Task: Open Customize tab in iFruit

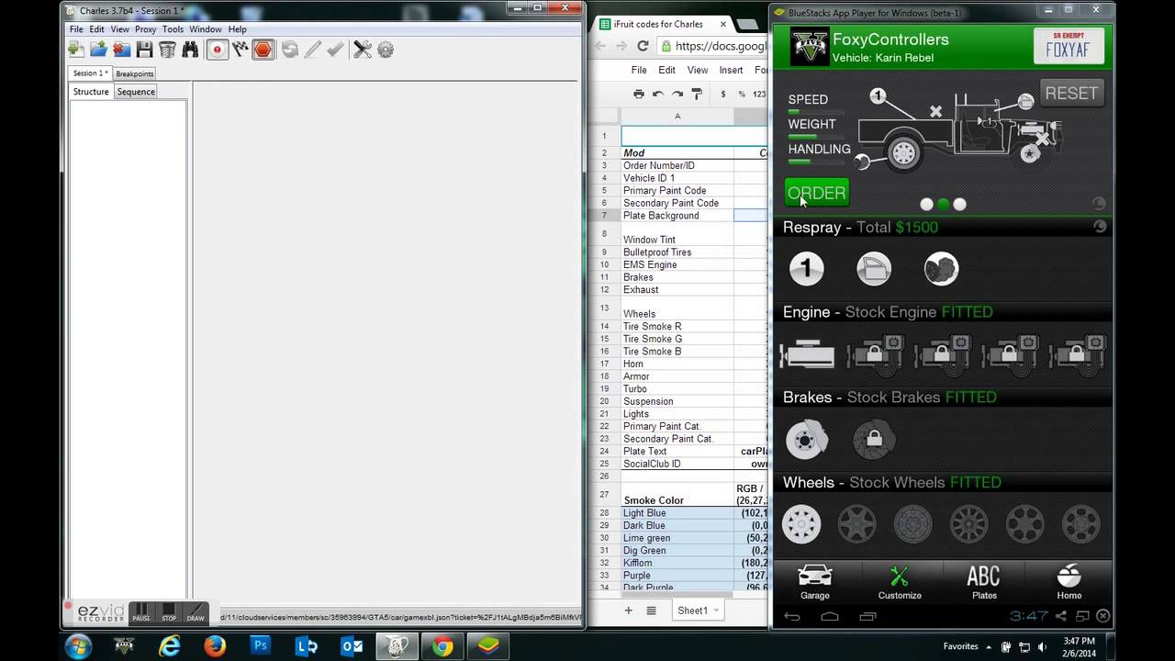Action: [x=900, y=583]
